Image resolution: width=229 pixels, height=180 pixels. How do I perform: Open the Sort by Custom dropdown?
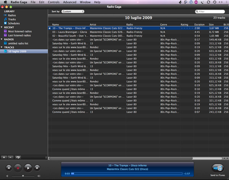(x=73, y=11)
